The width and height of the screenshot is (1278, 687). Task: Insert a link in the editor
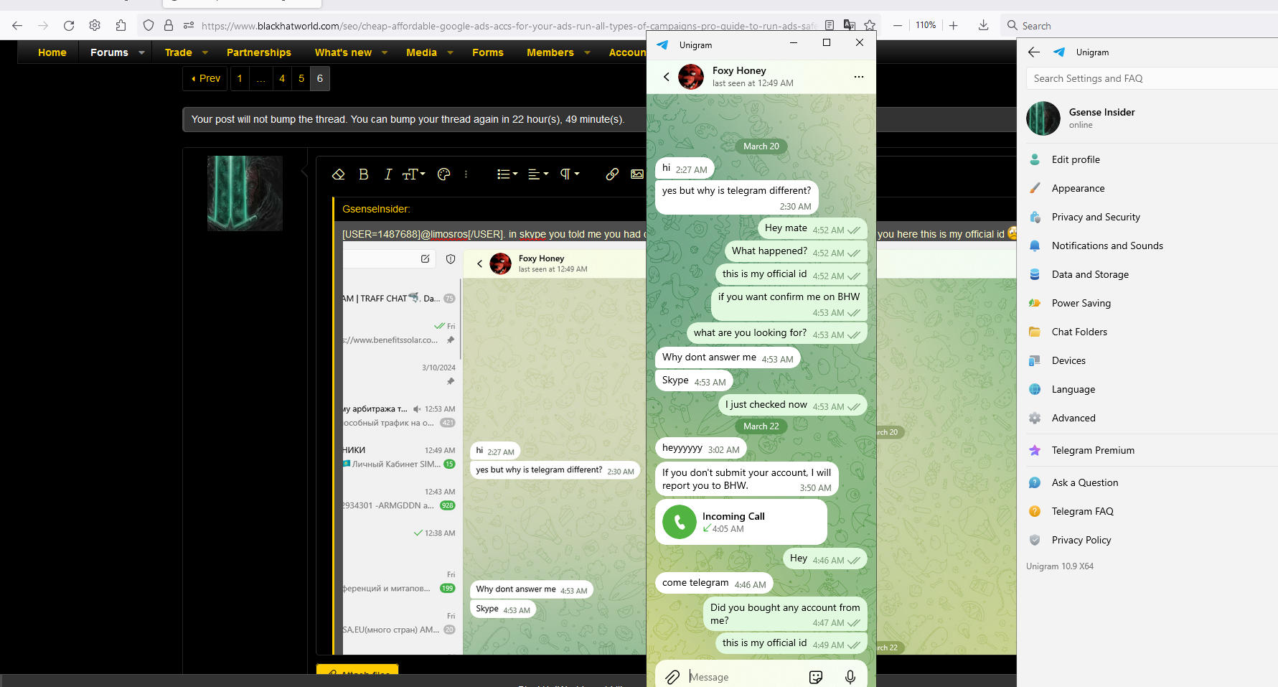(x=612, y=174)
